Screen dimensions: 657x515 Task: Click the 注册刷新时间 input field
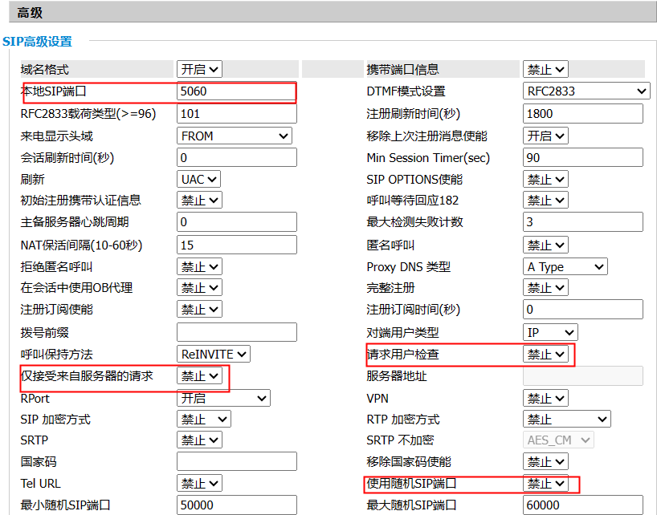tap(582, 114)
